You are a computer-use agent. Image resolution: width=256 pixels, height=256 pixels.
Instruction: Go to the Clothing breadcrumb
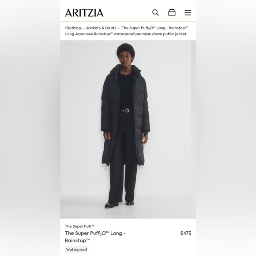click(73, 28)
